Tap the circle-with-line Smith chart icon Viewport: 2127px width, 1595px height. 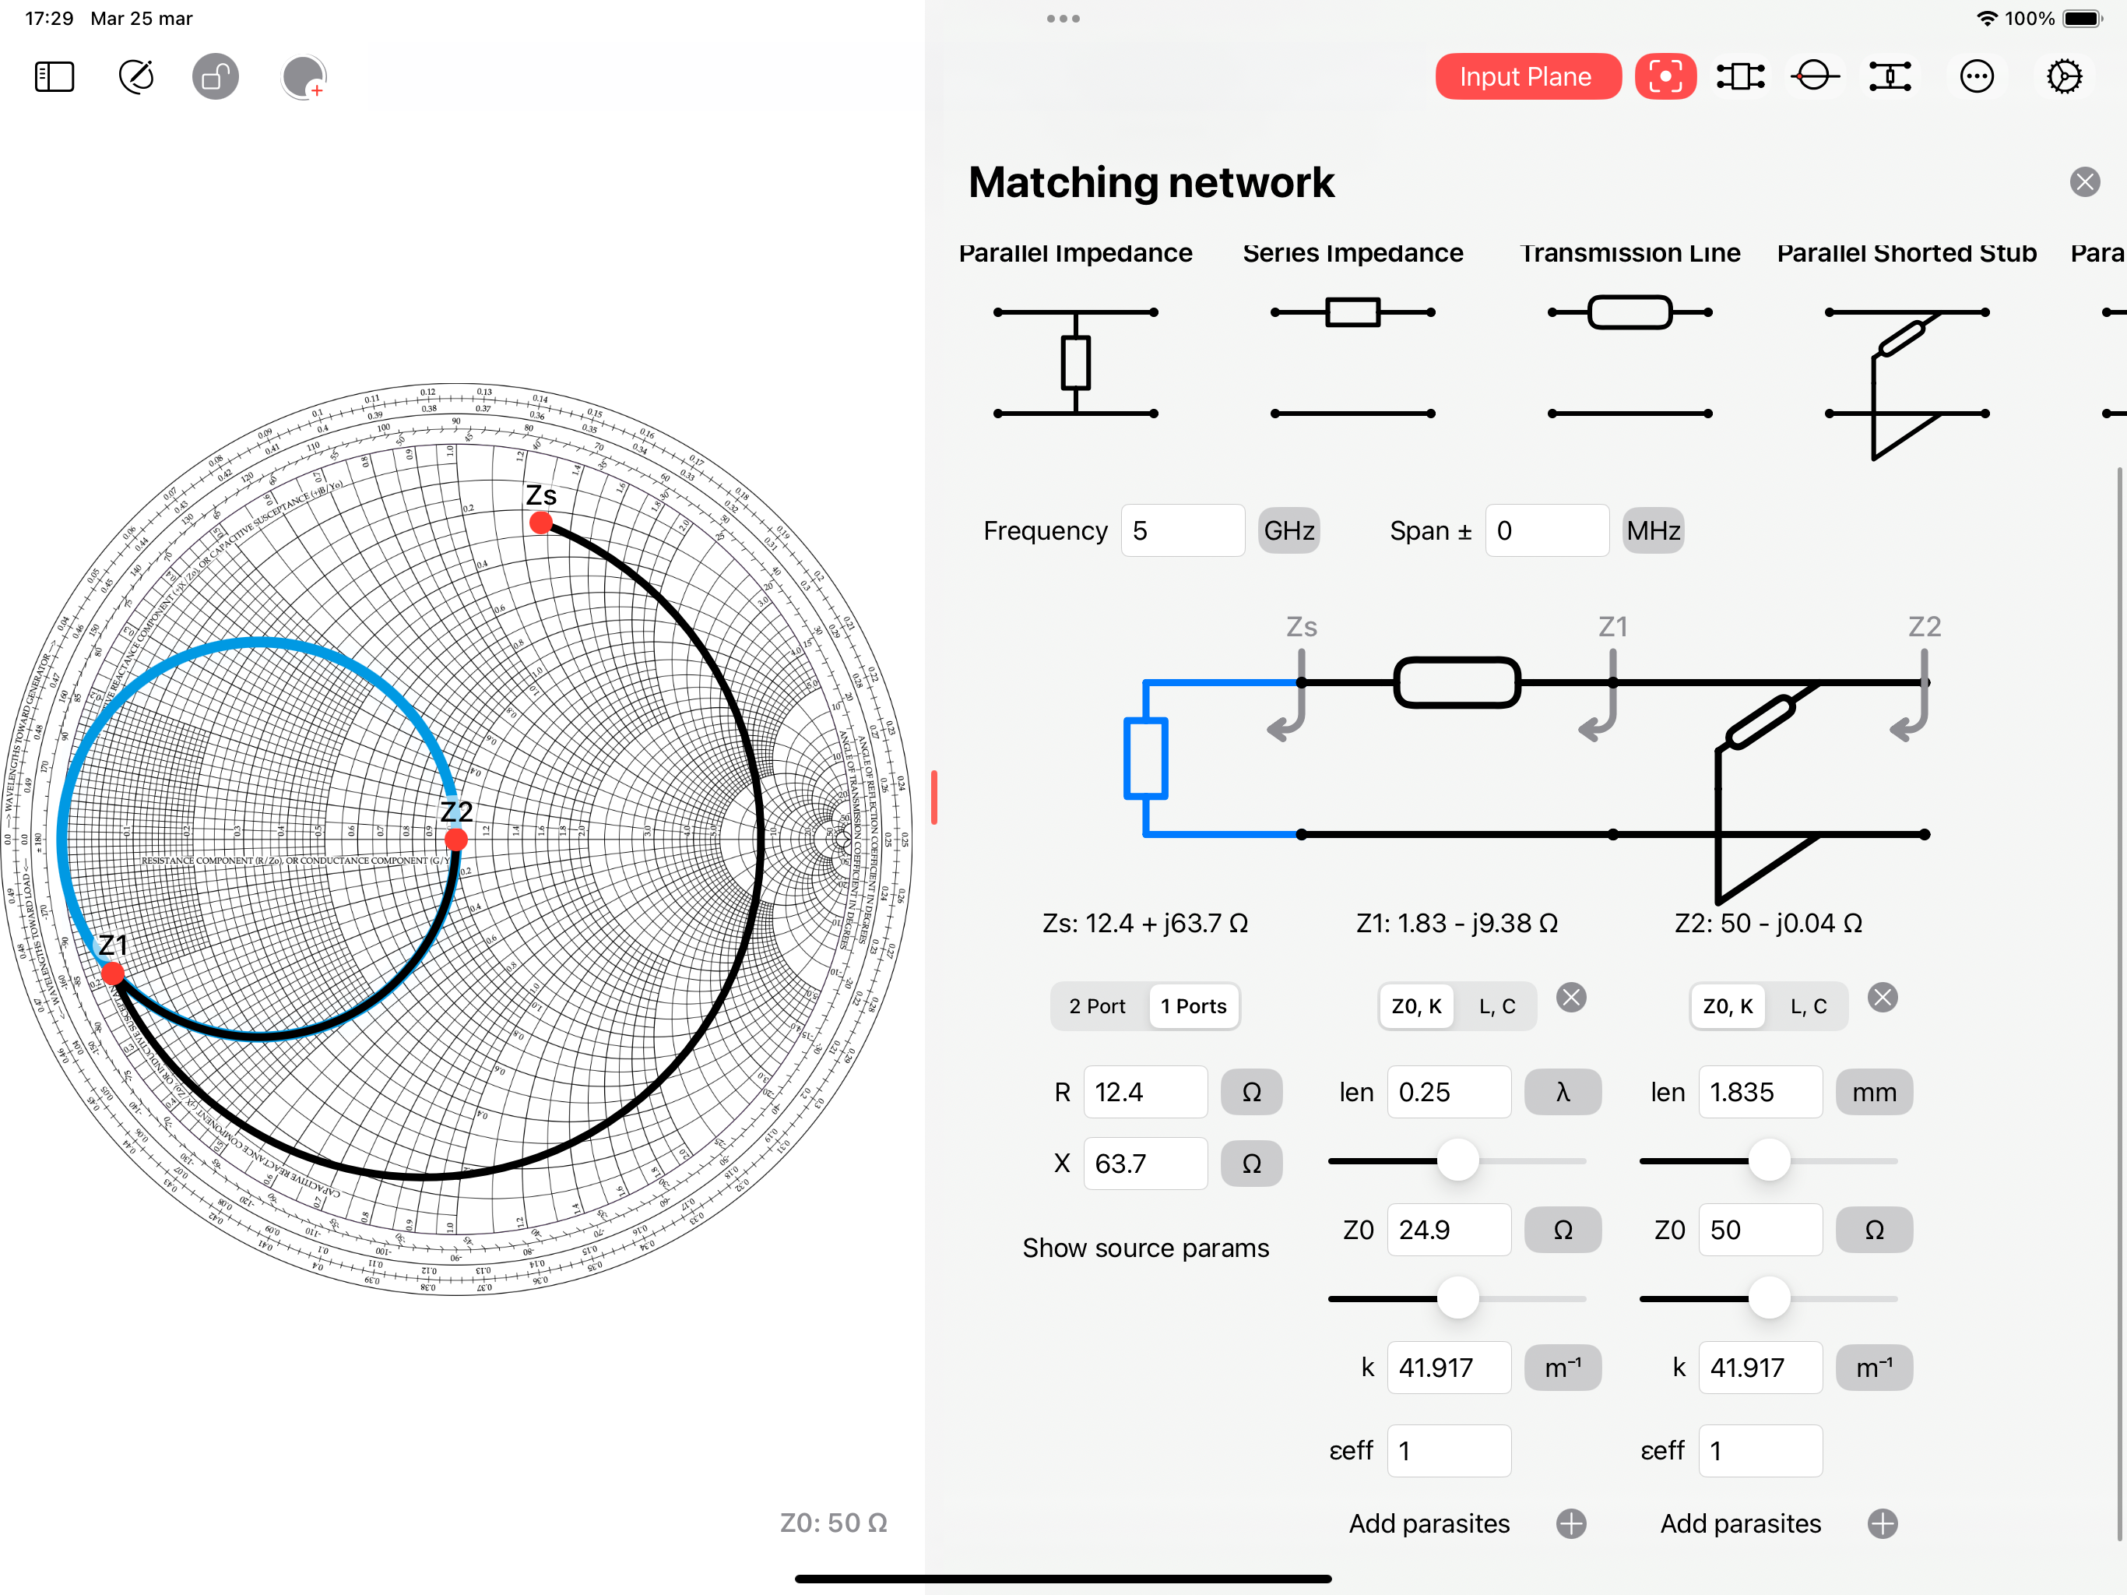click(1815, 77)
